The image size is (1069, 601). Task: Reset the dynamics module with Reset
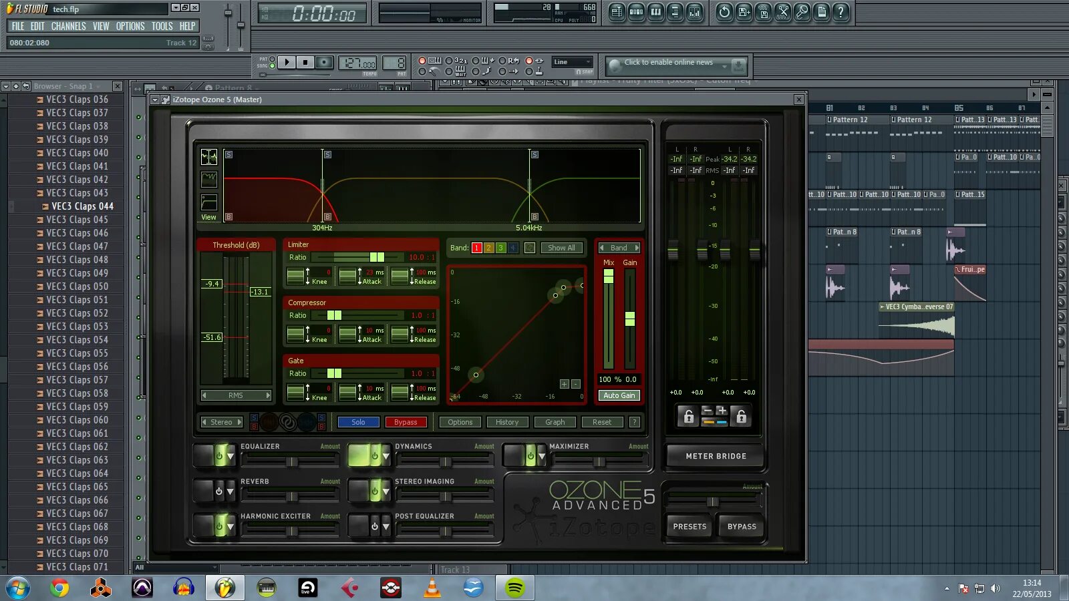click(x=602, y=422)
